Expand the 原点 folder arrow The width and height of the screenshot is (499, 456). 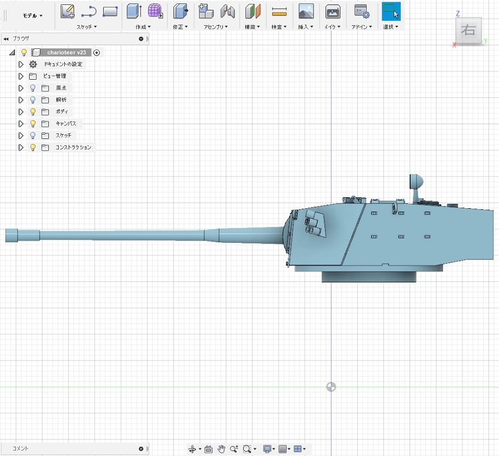pyautogui.click(x=21, y=88)
